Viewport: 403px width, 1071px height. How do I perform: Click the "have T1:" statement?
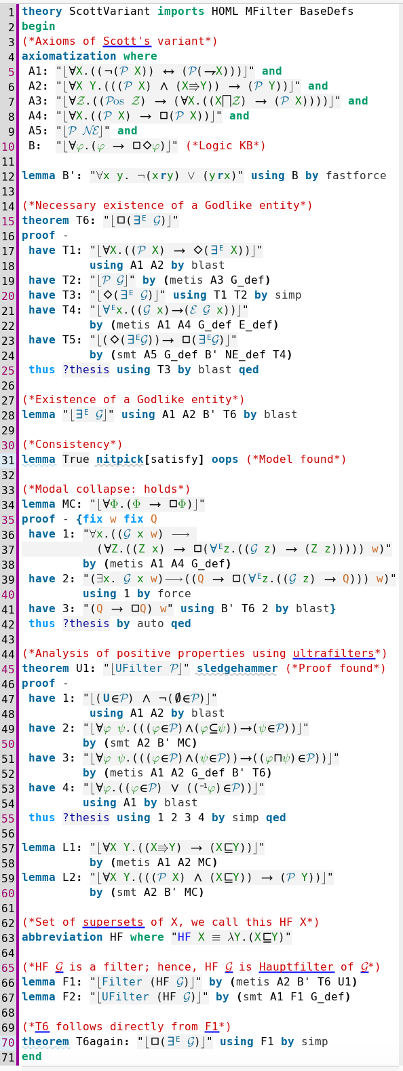[x=56, y=250]
